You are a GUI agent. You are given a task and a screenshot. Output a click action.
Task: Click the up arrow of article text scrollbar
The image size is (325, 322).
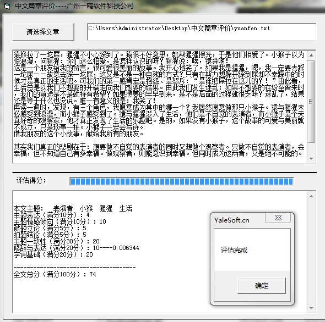click(x=311, y=55)
